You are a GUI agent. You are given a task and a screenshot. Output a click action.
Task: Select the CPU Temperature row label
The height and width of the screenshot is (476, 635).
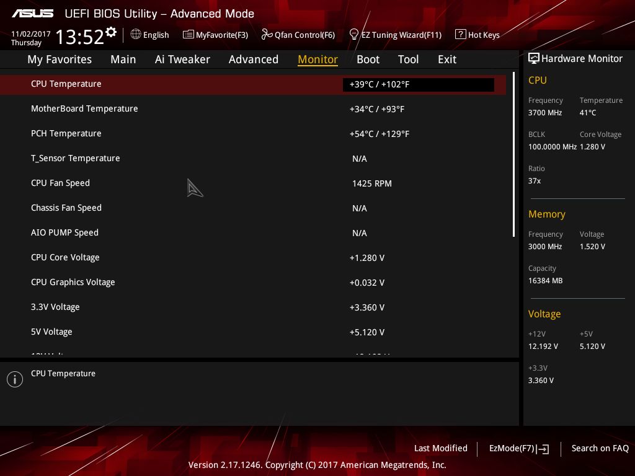point(66,84)
